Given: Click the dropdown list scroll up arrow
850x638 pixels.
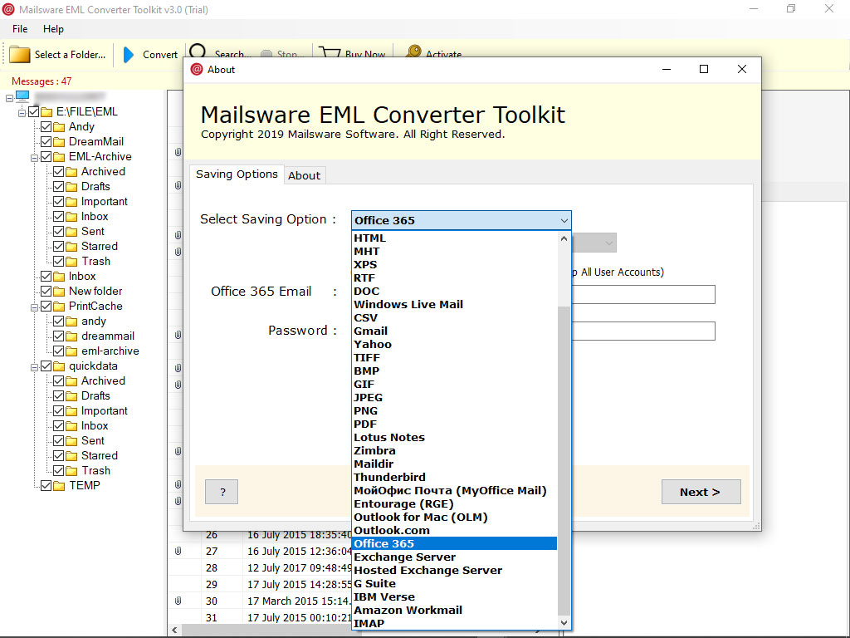Looking at the screenshot, I should 564,238.
